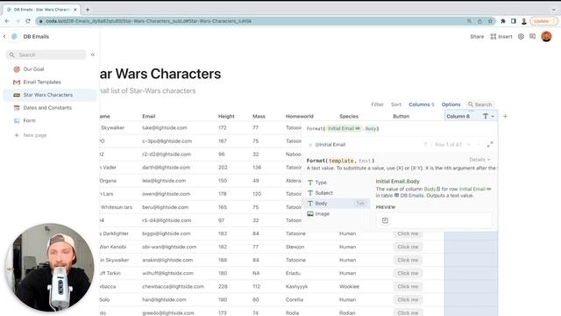Select Body from autocomplete list

pyautogui.click(x=337, y=203)
